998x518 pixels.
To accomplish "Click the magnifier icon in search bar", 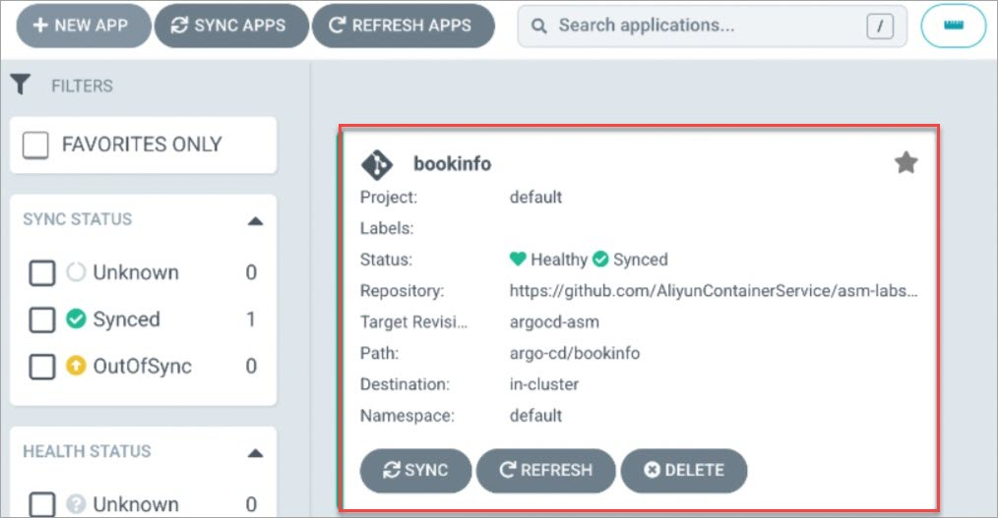I will pos(538,27).
